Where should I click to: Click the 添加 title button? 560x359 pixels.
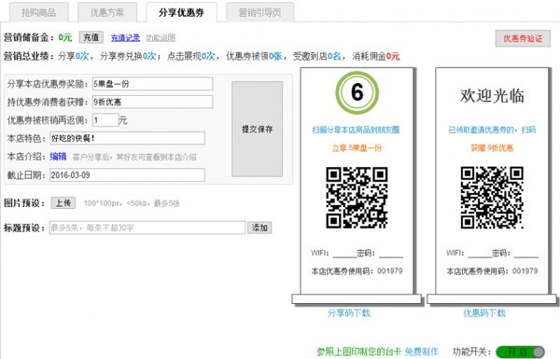click(x=259, y=228)
